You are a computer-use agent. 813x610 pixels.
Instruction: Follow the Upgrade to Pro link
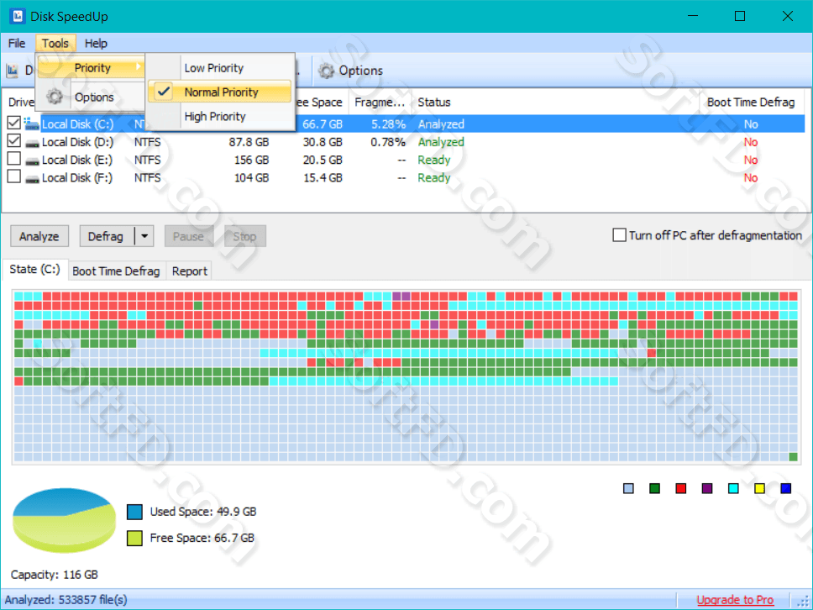[x=735, y=600]
